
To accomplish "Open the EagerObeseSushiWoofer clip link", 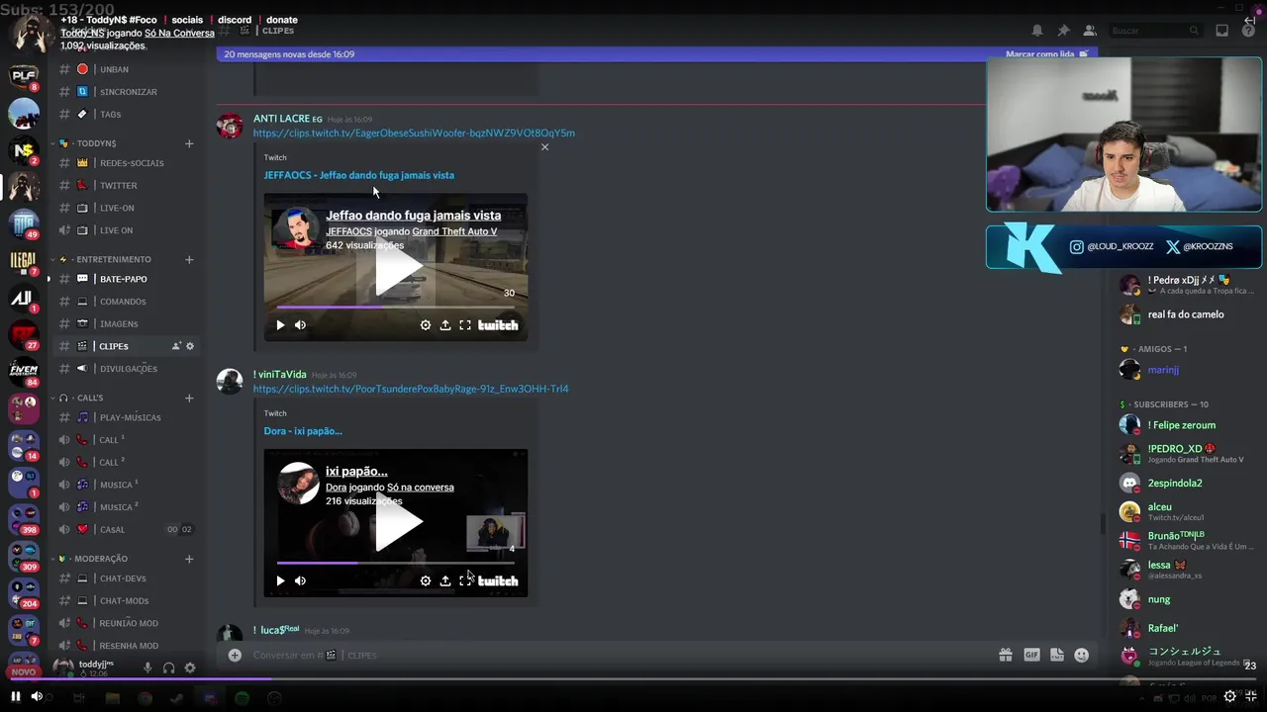I will point(414,133).
